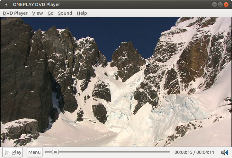Click the total duration 00:04:11
232x158 pixels.
point(205,153)
